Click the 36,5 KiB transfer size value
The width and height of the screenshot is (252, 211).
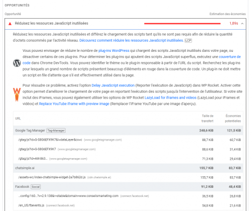point(208,196)
